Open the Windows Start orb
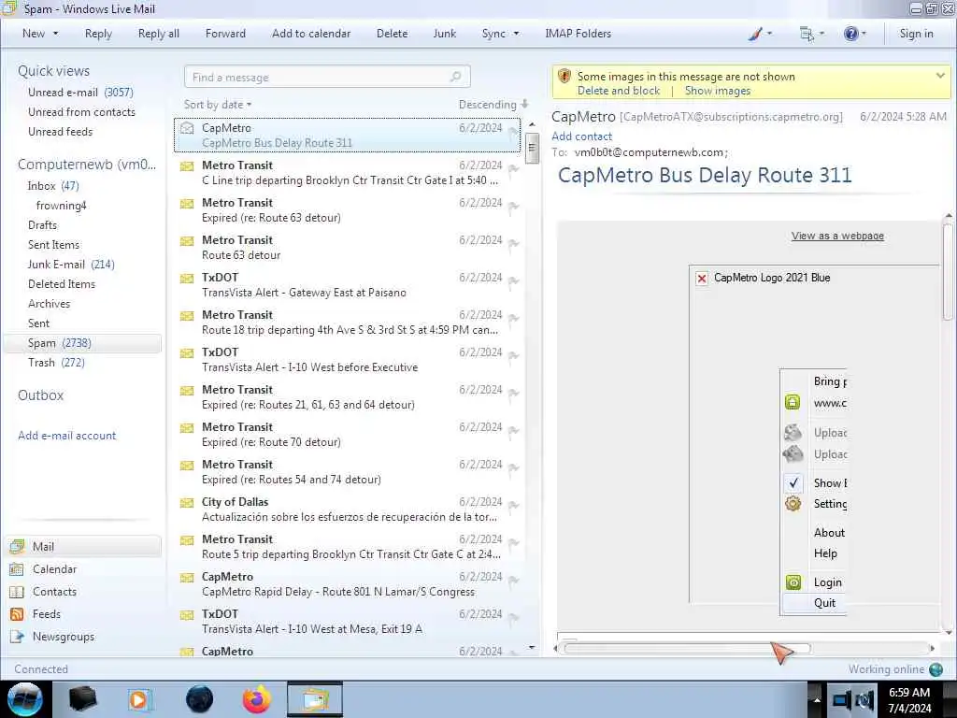Viewport: 957px width, 718px height. coord(25,699)
